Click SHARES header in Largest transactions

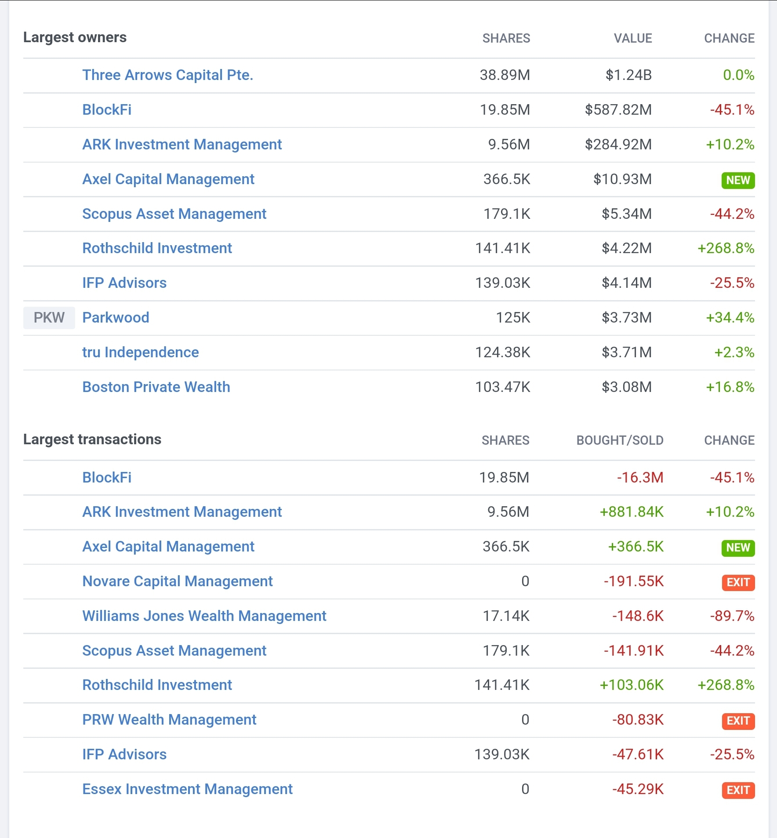[x=505, y=440]
